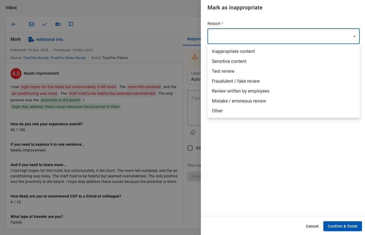The image size is (365, 235).
Task: Open the Language dropdown showing Auto
Action: pyautogui.click(x=194, y=78)
